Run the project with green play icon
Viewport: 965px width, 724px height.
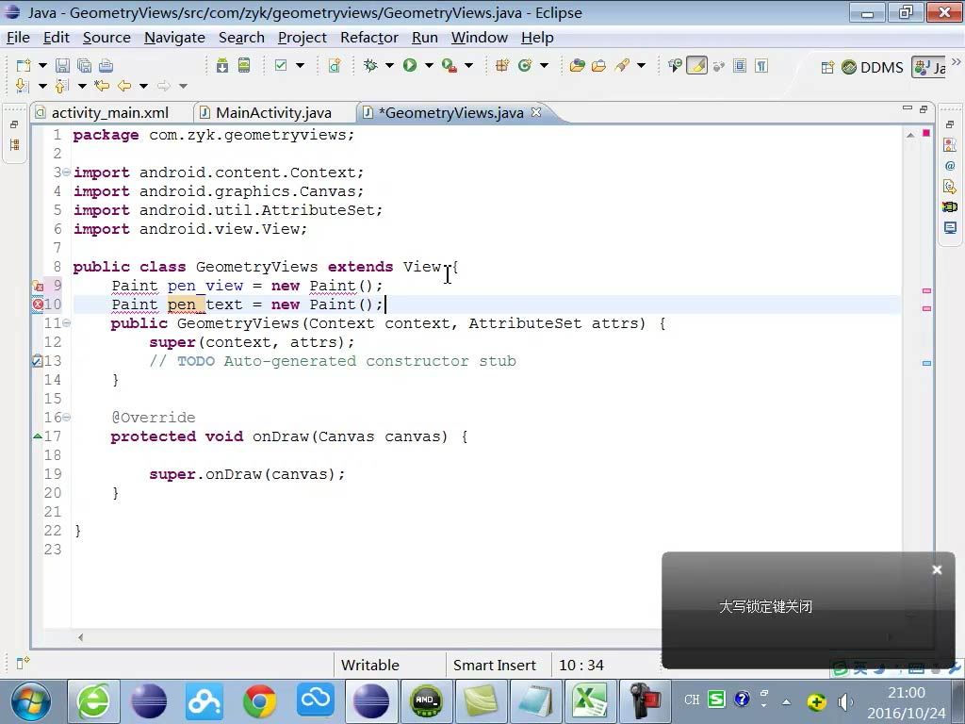point(410,65)
